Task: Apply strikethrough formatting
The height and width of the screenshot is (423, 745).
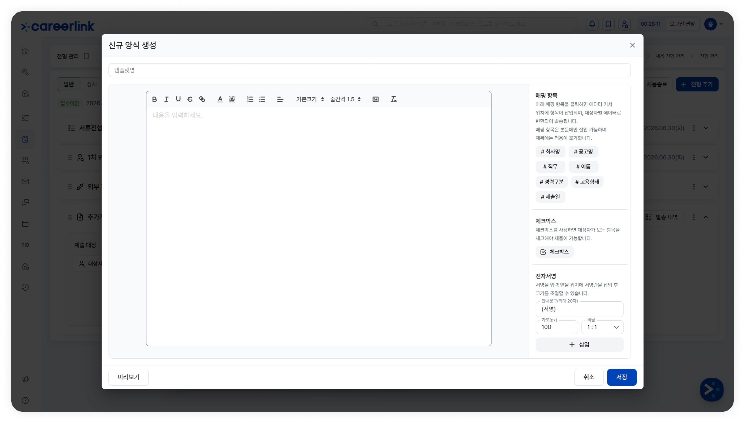Action: tap(190, 99)
